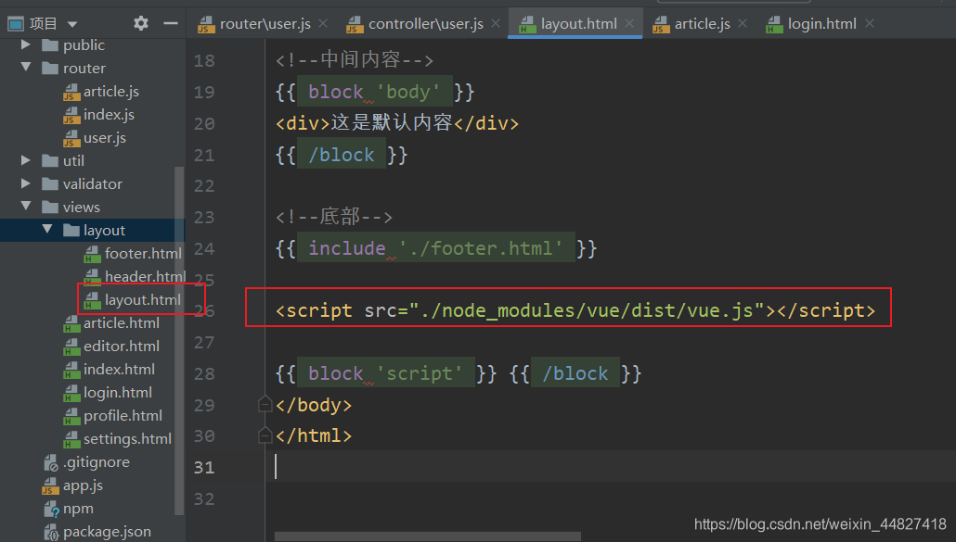
Task: Open the .gitignore file
Action: point(97,461)
